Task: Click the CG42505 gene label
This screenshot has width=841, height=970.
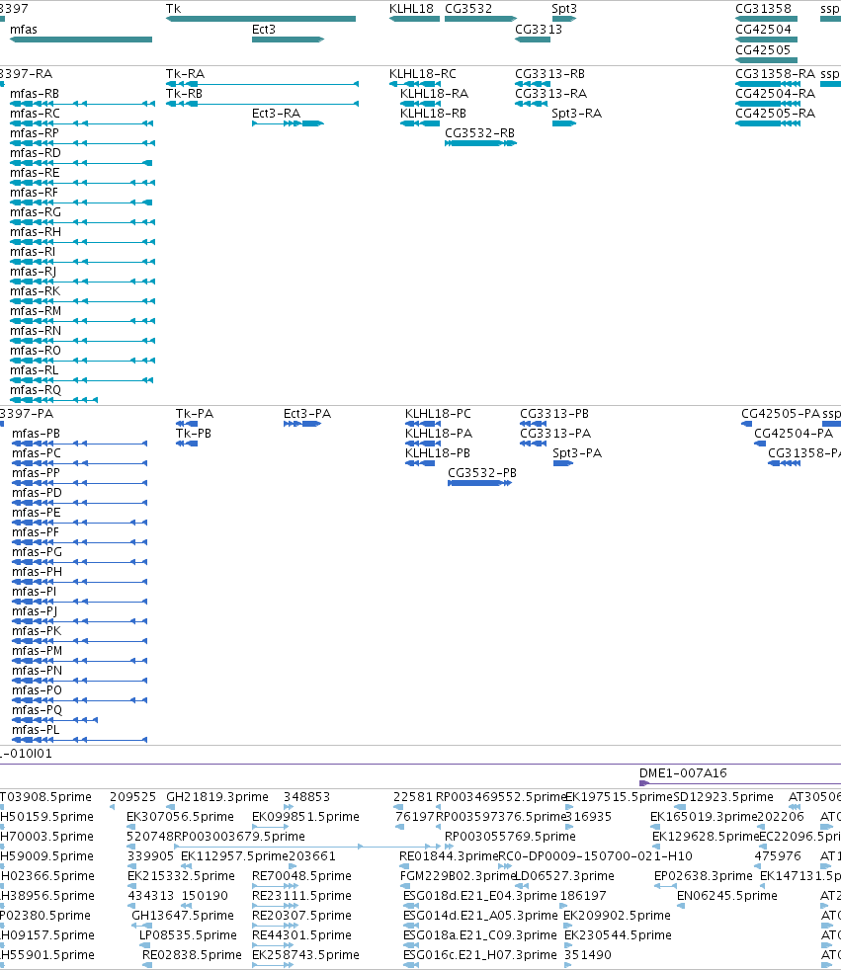Action: 763,50
